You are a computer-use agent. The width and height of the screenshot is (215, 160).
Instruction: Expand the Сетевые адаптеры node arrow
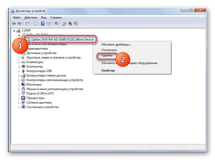pyautogui.click(x=19, y=103)
